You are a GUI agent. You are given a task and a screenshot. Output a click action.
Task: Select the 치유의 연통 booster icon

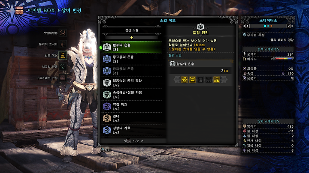tap(63, 67)
